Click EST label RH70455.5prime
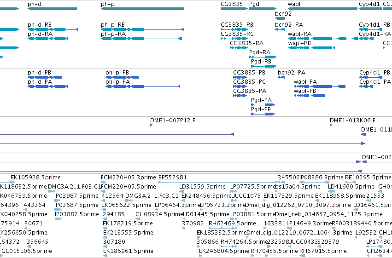 pos(274,251)
